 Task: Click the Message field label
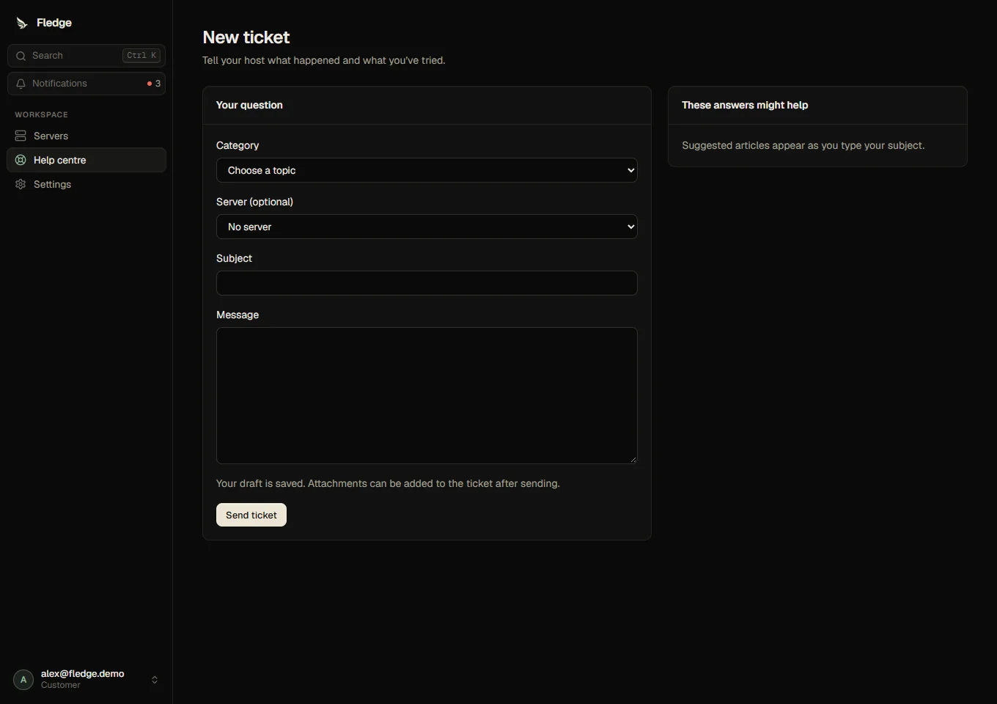coord(238,315)
